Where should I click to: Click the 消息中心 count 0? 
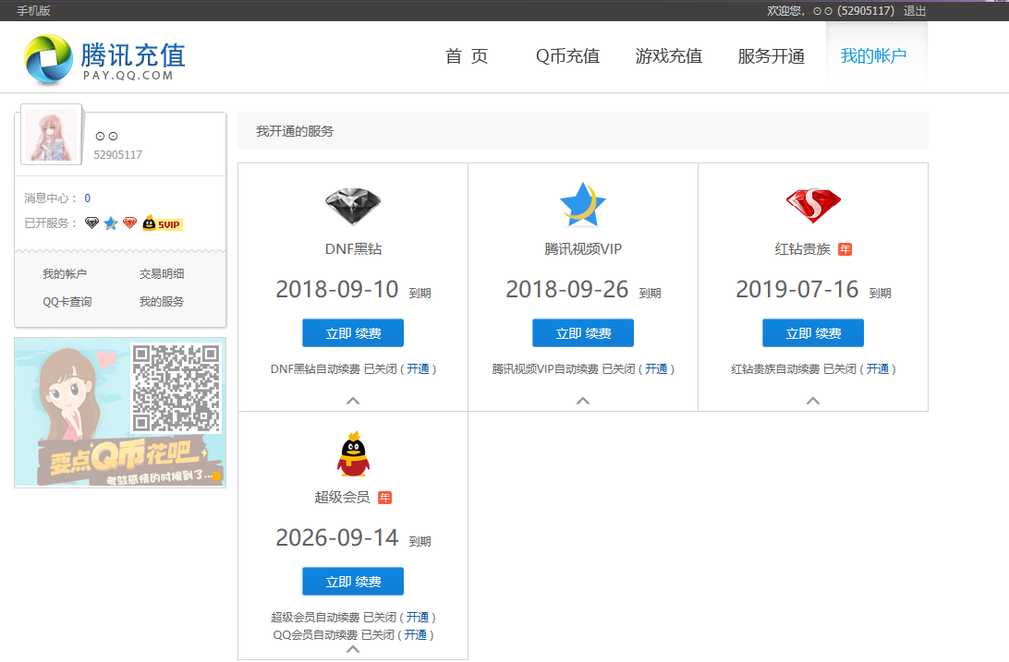[x=88, y=199]
